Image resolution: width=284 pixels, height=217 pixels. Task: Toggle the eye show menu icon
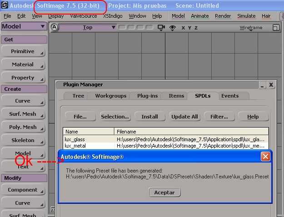tap(172, 28)
